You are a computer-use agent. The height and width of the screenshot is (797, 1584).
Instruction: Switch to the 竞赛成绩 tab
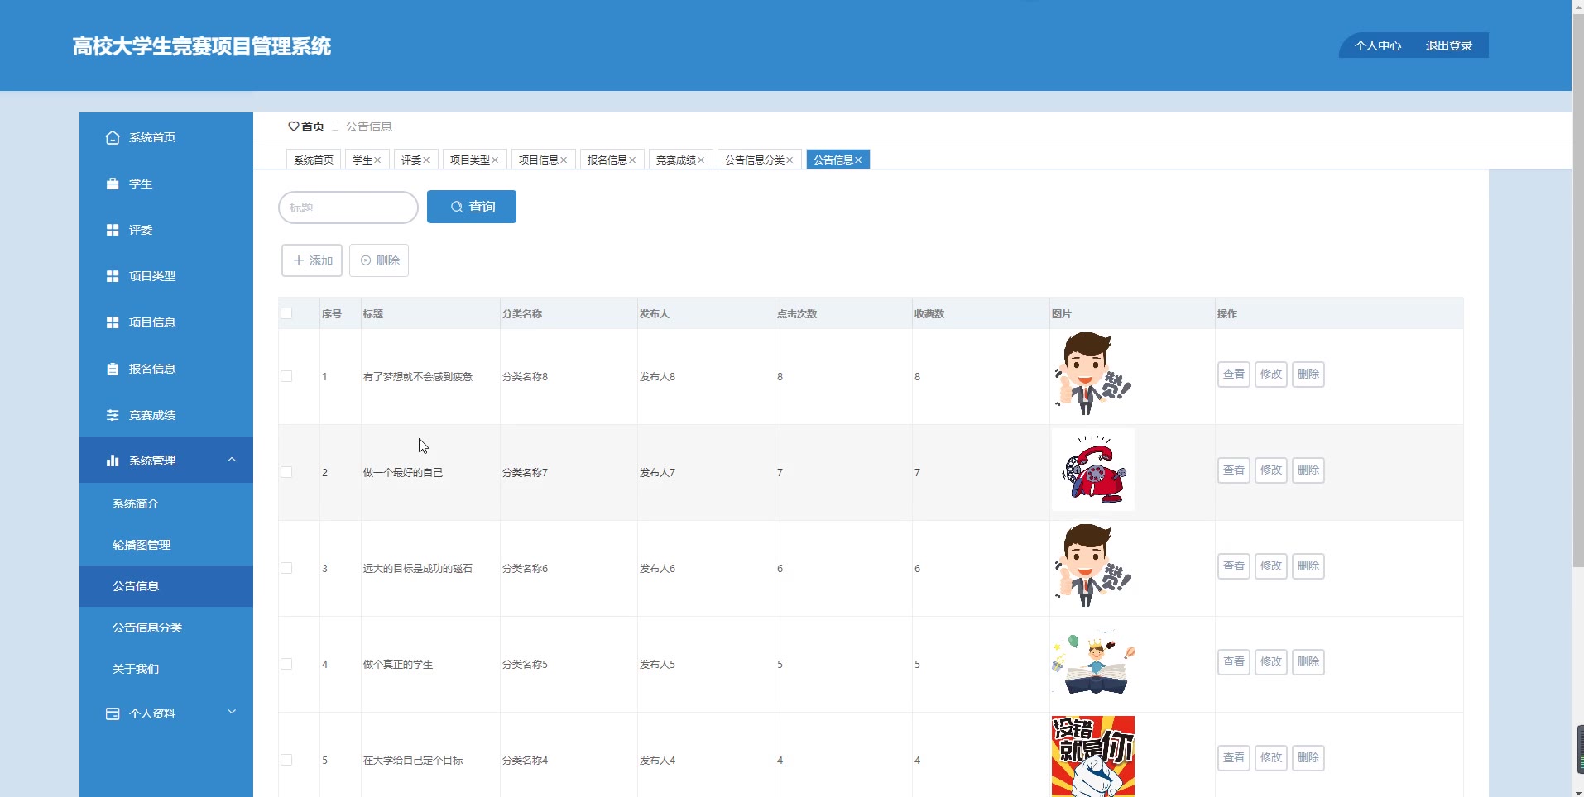[x=675, y=160]
